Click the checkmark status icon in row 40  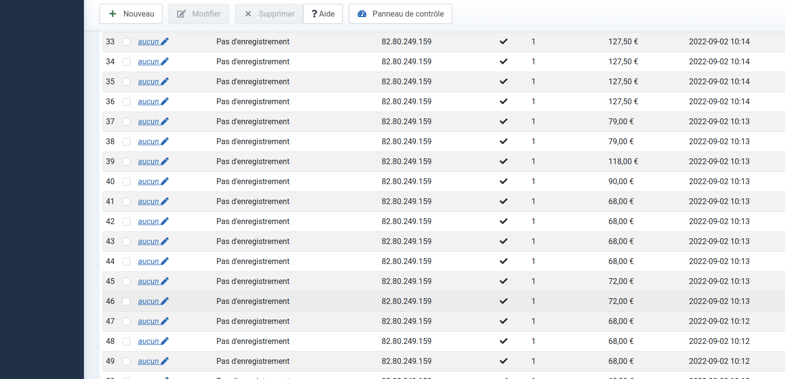pyautogui.click(x=503, y=181)
